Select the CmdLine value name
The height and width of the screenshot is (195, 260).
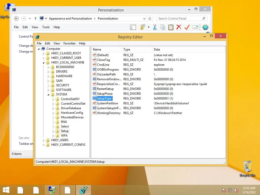tap(103, 65)
